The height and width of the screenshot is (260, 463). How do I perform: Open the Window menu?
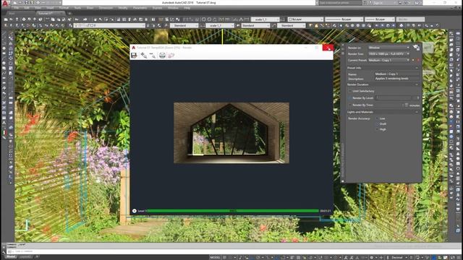click(x=173, y=8)
